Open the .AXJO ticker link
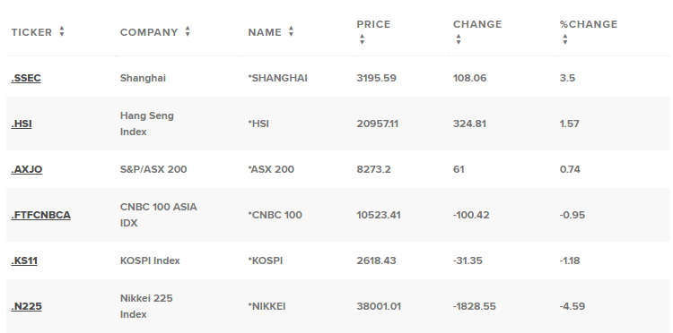673x333 pixels. [27, 169]
